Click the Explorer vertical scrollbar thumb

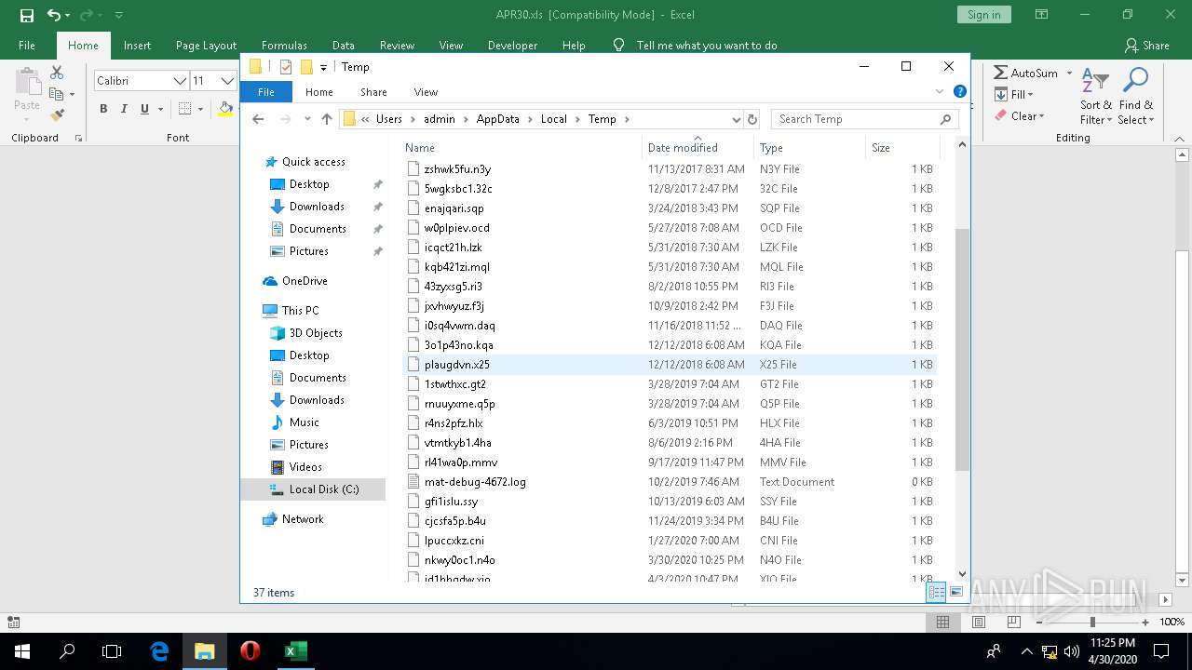click(x=962, y=349)
